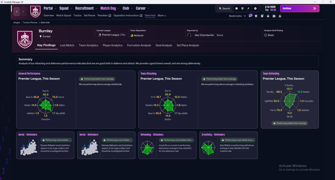
Task: Click the National reputation icon
Action: (132, 36)
